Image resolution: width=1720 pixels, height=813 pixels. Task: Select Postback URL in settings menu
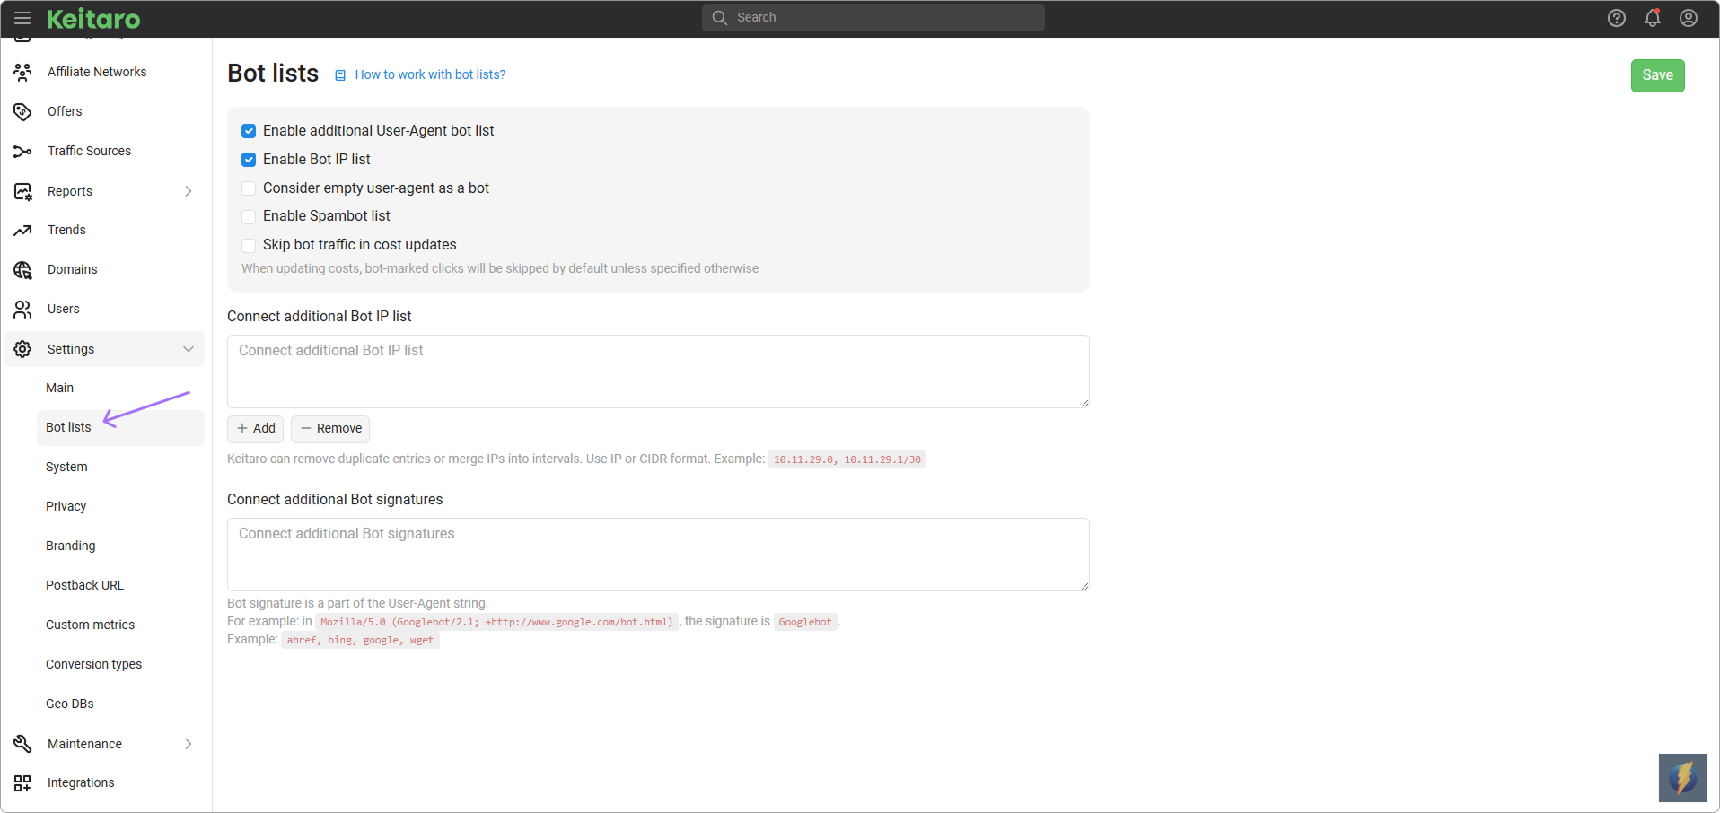pos(84,585)
